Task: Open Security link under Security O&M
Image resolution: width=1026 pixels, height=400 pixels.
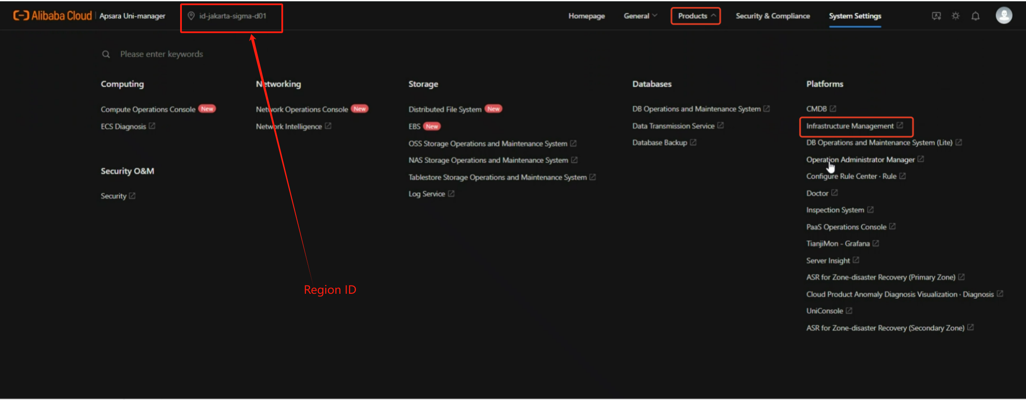Action: 113,196
